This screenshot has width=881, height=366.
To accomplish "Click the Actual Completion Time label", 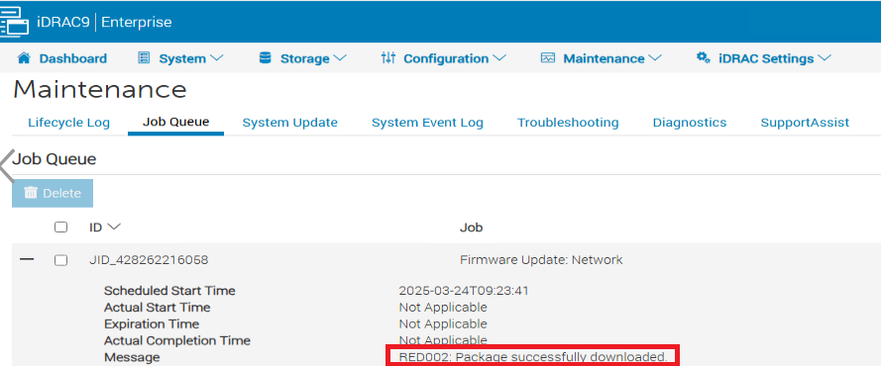I will (x=177, y=341).
